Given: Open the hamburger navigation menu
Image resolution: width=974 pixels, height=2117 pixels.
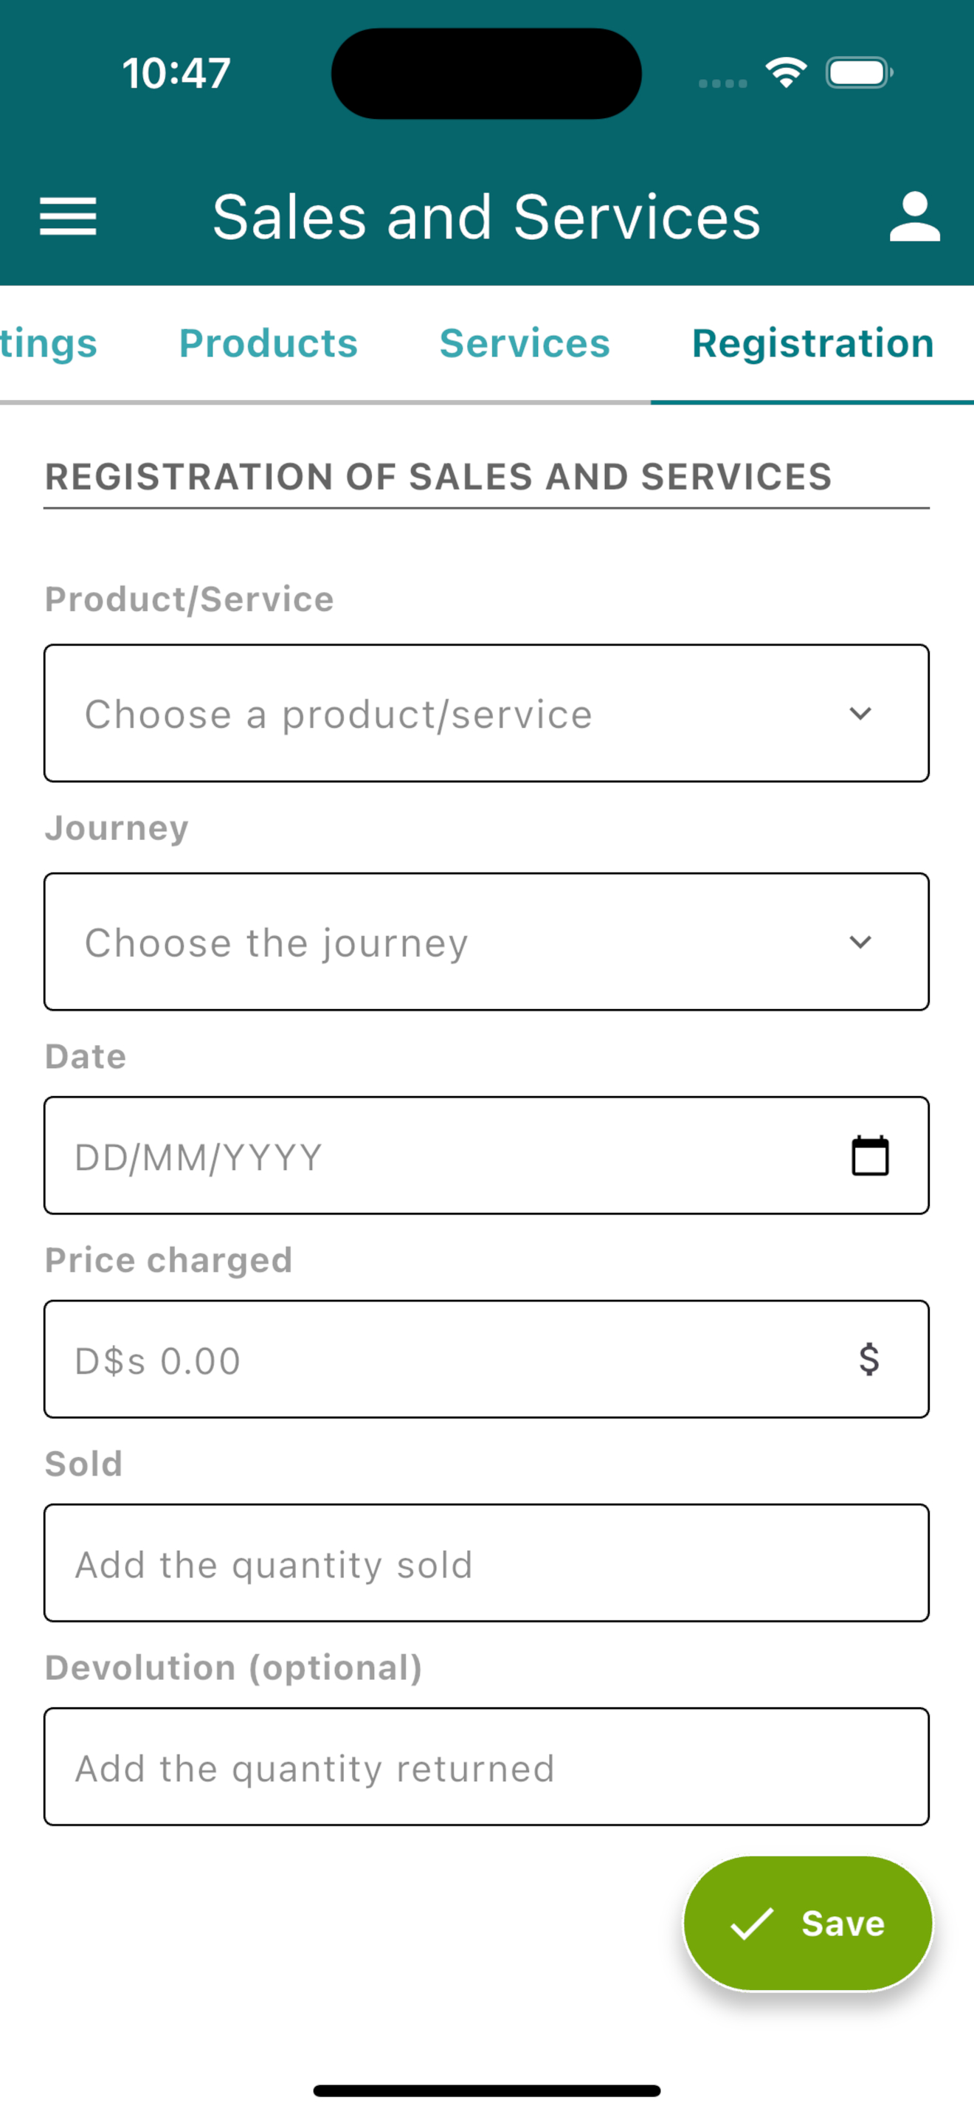Looking at the screenshot, I should click(68, 216).
